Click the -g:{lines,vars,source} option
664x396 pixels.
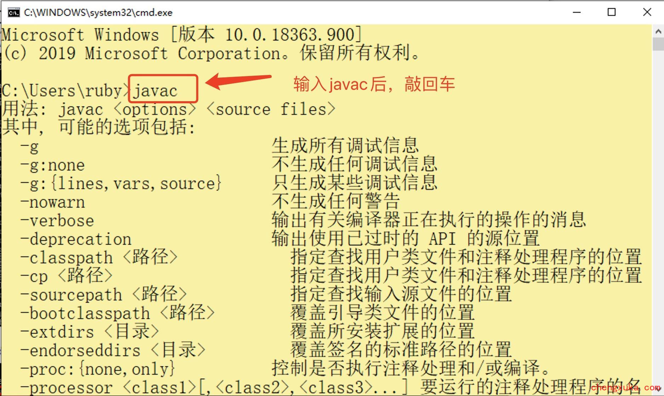[x=121, y=184]
